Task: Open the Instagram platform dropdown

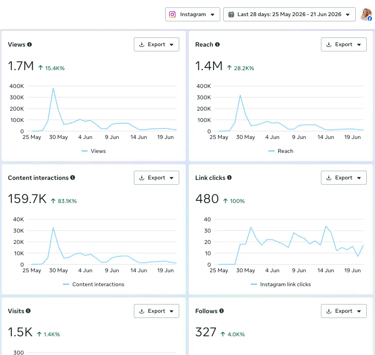Action: [x=193, y=14]
